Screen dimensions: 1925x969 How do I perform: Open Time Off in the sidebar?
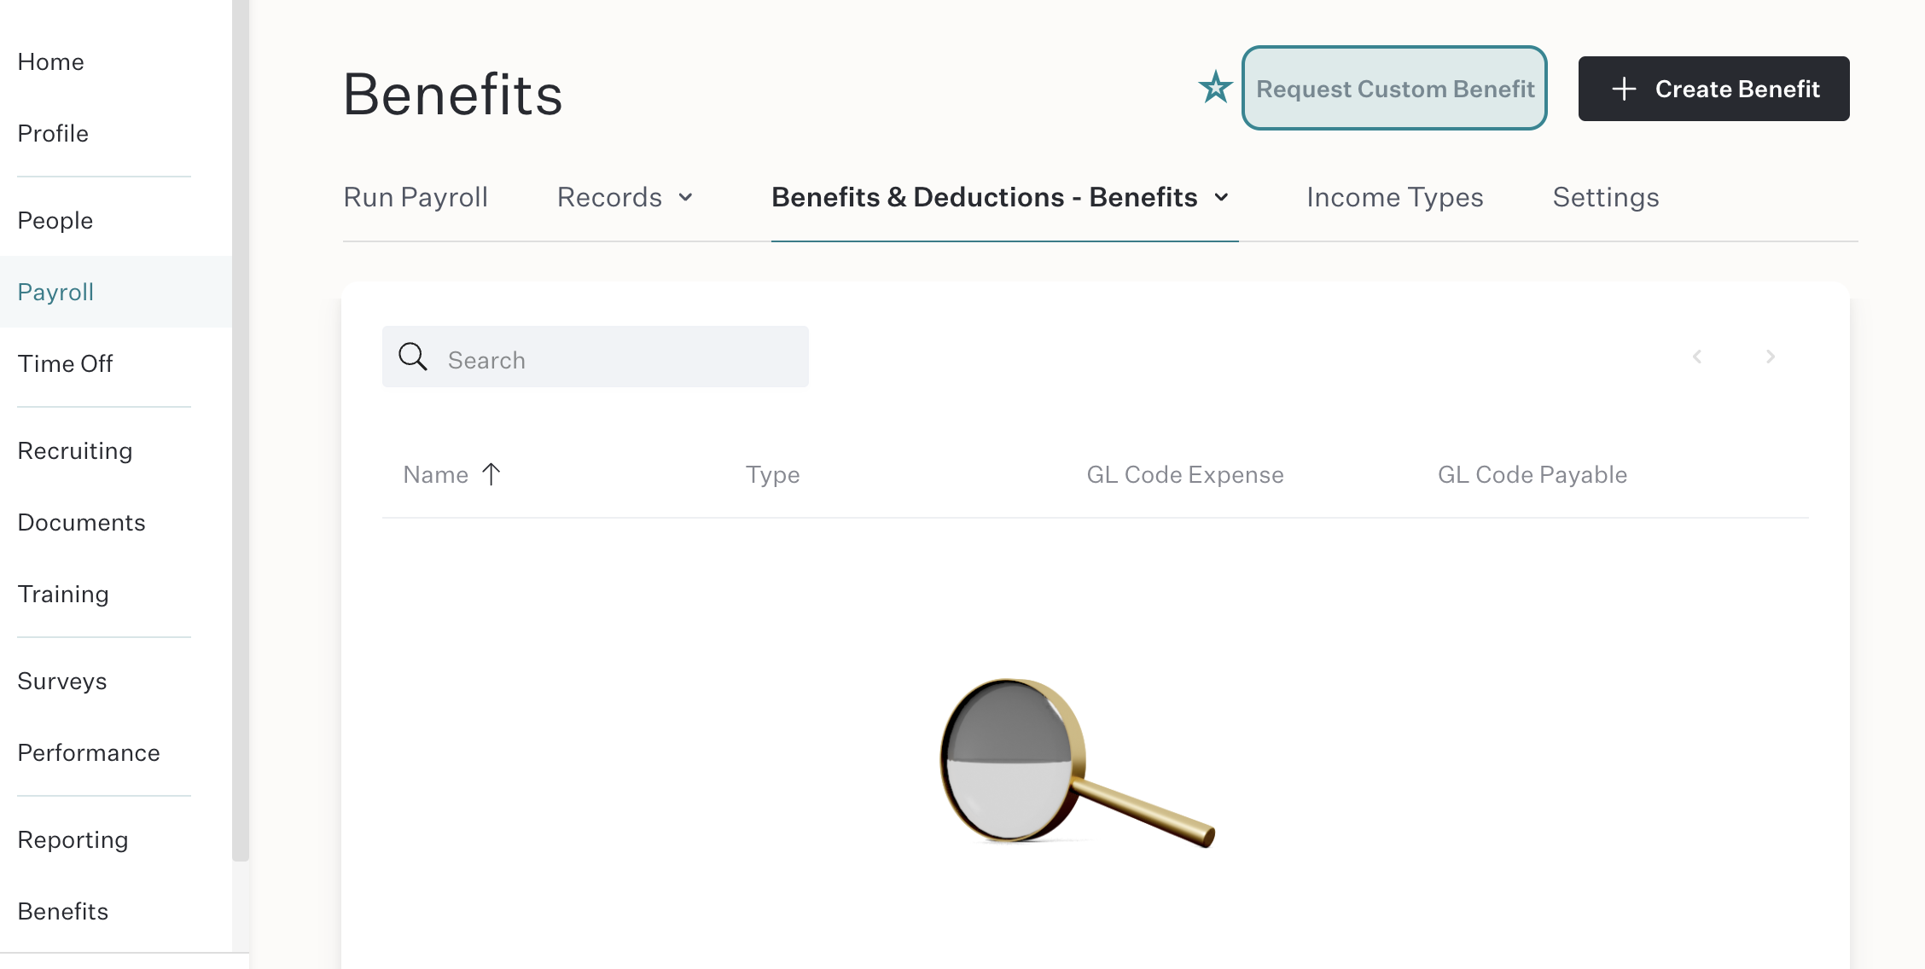[65, 363]
